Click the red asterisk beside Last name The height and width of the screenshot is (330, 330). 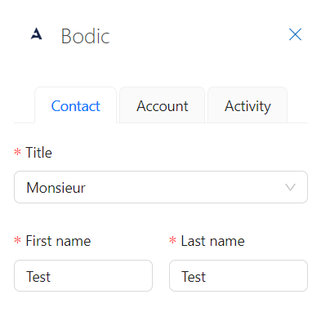(172, 241)
